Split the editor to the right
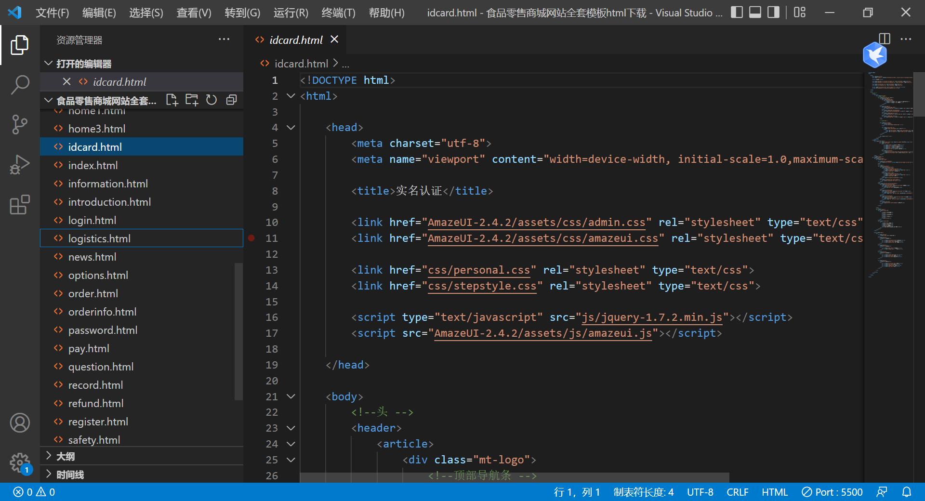 (x=885, y=39)
